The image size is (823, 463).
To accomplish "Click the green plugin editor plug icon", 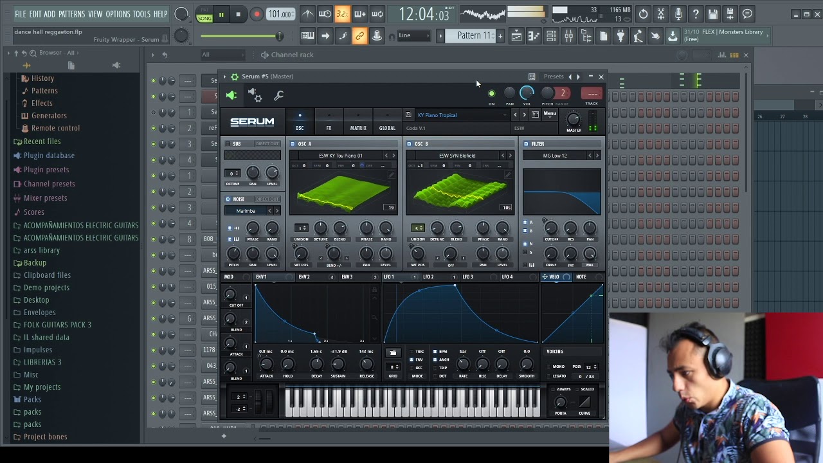I will (231, 95).
